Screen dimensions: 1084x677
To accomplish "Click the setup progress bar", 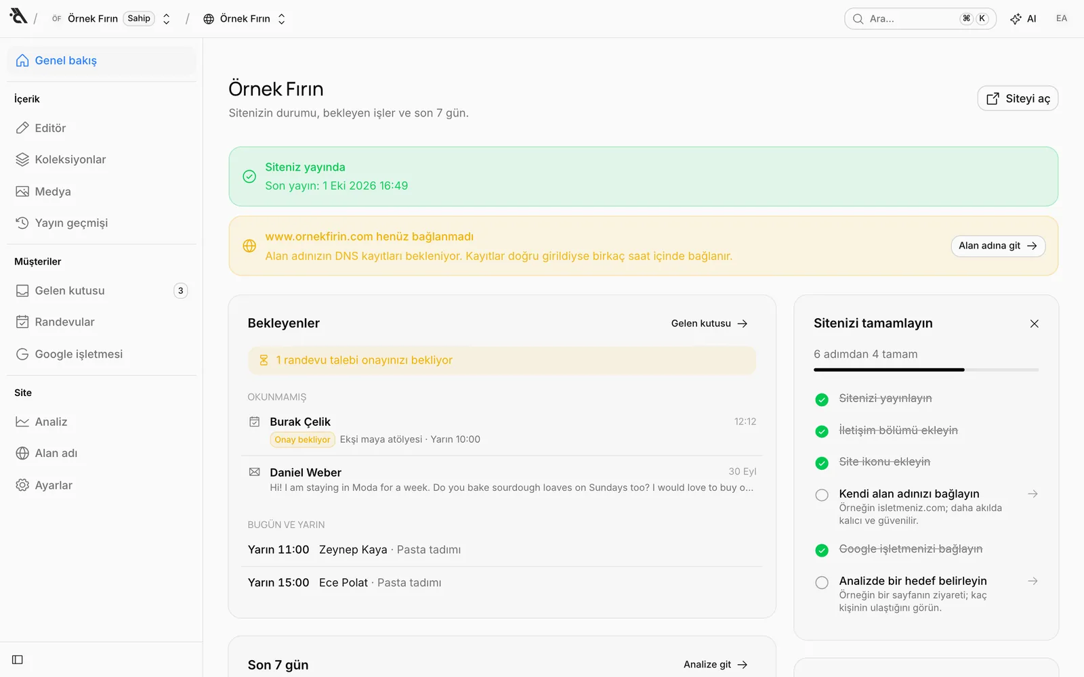I will (x=926, y=370).
